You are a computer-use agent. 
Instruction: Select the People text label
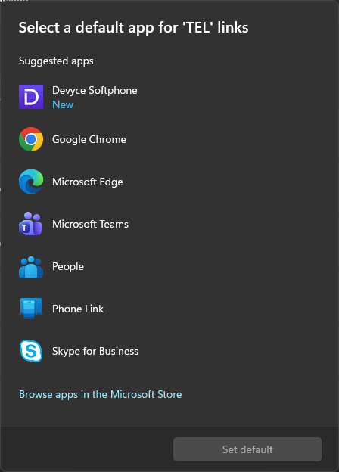pyautogui.click(x=68, y=266)
